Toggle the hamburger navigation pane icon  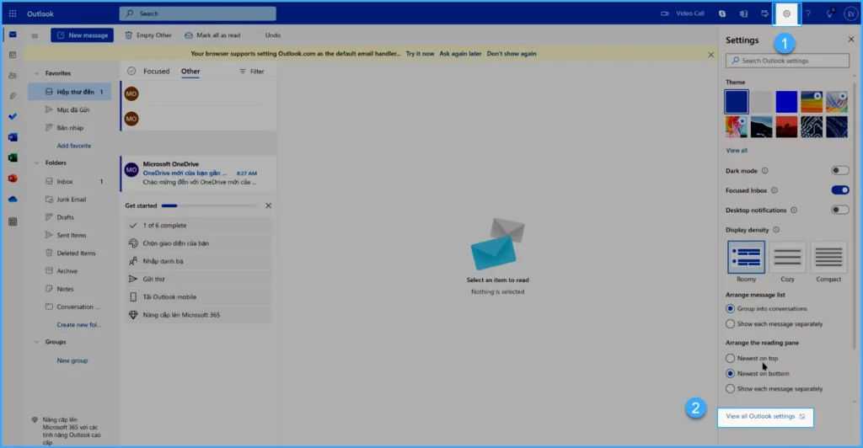[x=35, y=35]
